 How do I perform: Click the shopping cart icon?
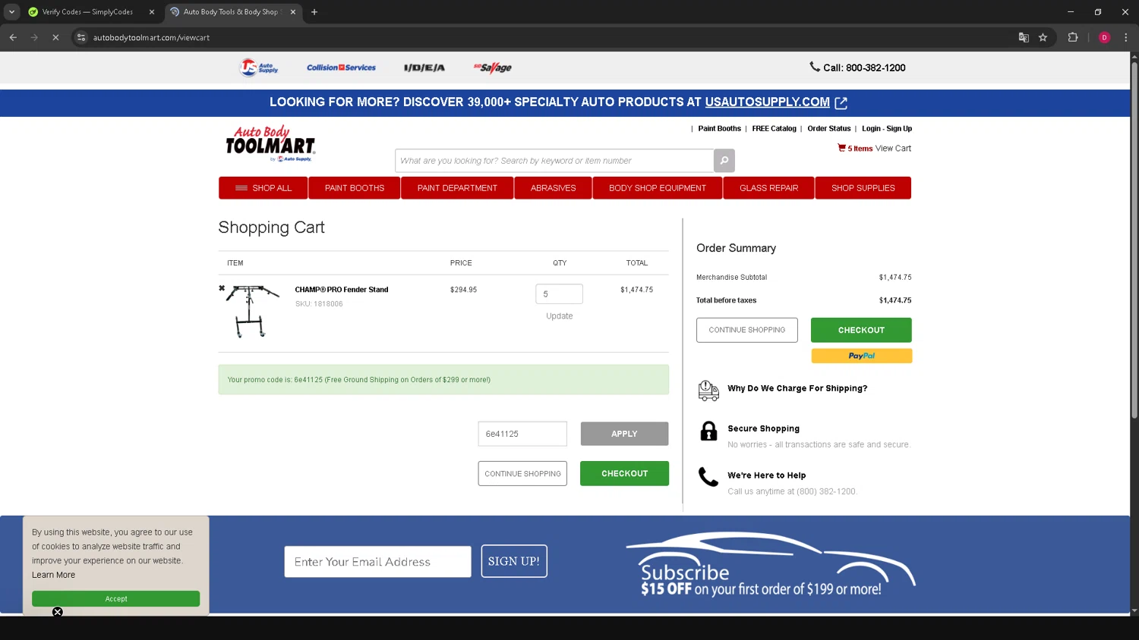pyautogui.click(x=841, y=148)
